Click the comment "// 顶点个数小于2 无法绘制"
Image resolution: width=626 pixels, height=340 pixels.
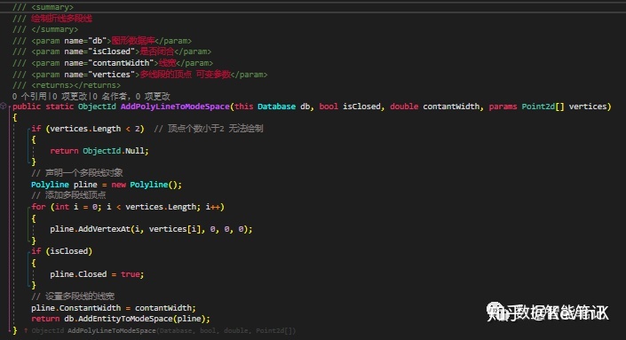pyautogui.click(x=209, y=129)
